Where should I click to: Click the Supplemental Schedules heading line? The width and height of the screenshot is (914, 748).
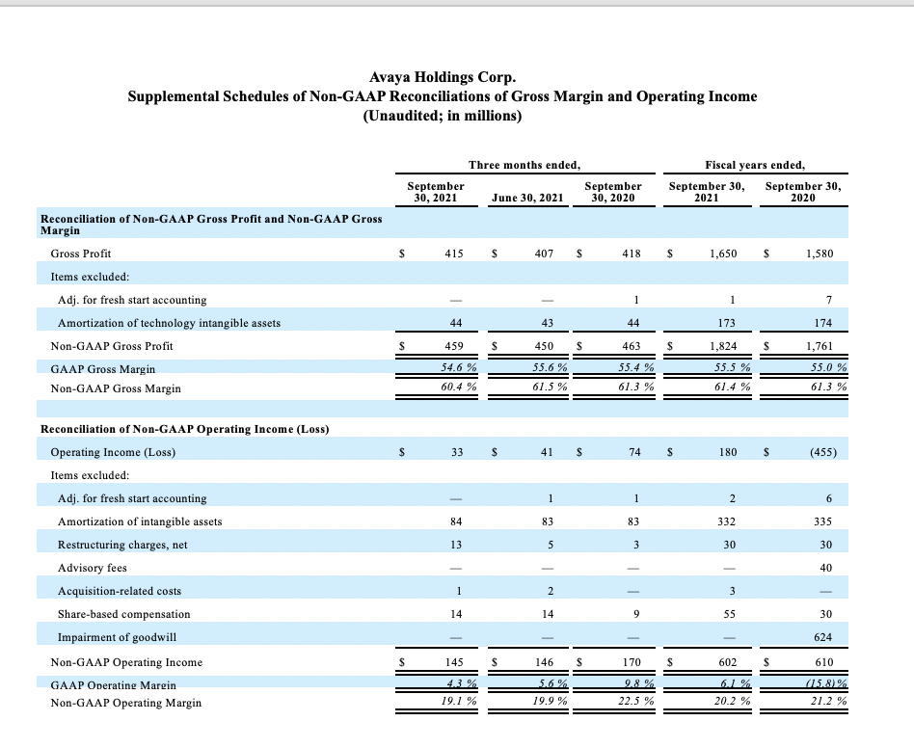[443, 96]
